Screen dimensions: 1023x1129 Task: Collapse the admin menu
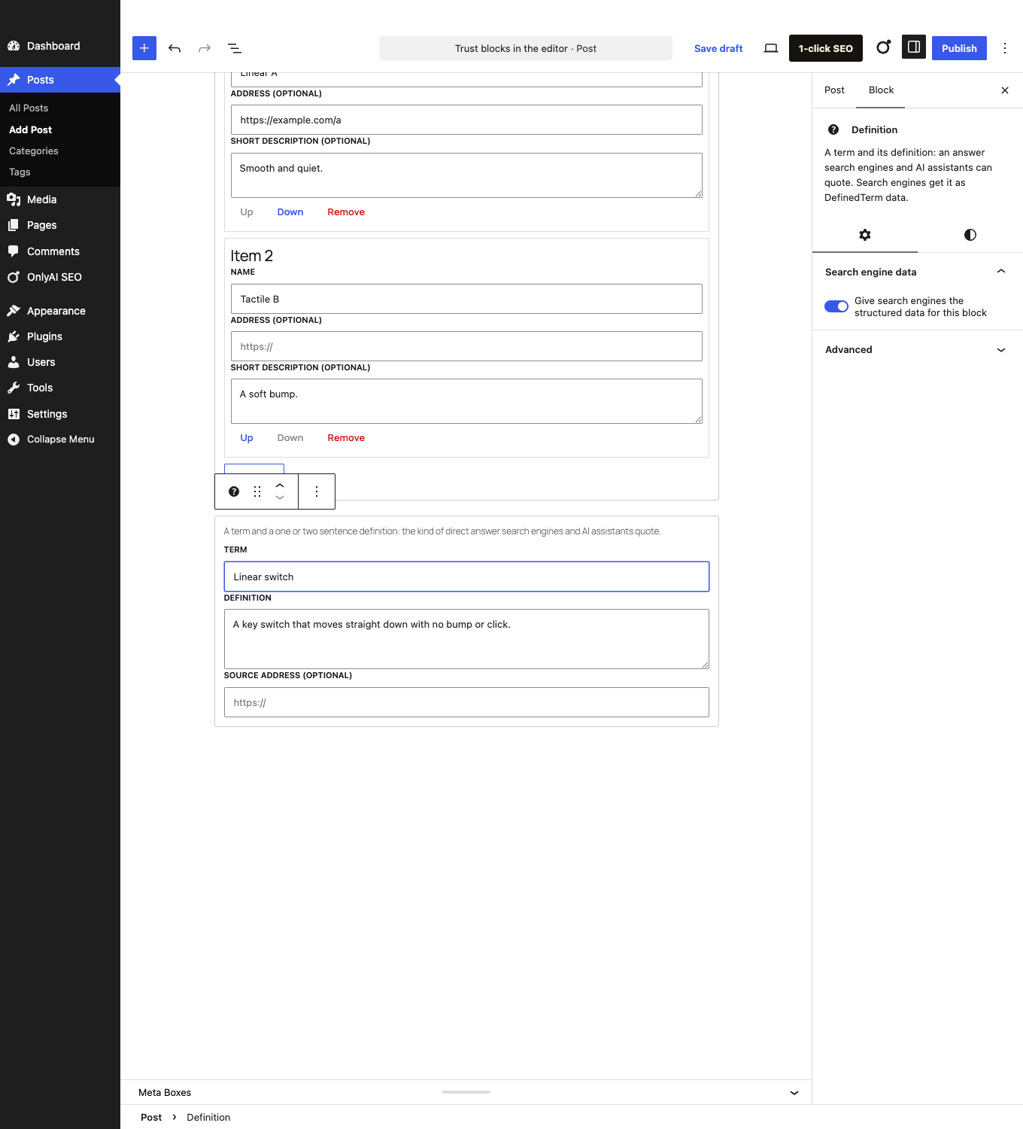coord(60,440)
